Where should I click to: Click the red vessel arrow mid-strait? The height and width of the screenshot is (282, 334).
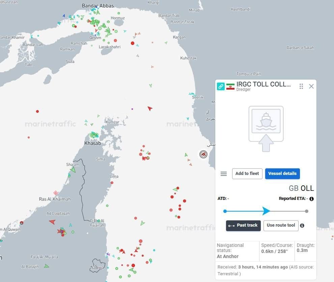pos(150,108)
